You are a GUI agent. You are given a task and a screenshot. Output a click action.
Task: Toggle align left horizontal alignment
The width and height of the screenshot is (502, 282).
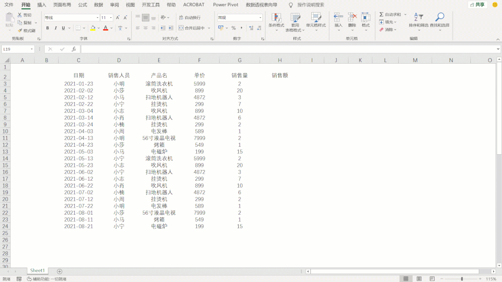pos(138,28)
